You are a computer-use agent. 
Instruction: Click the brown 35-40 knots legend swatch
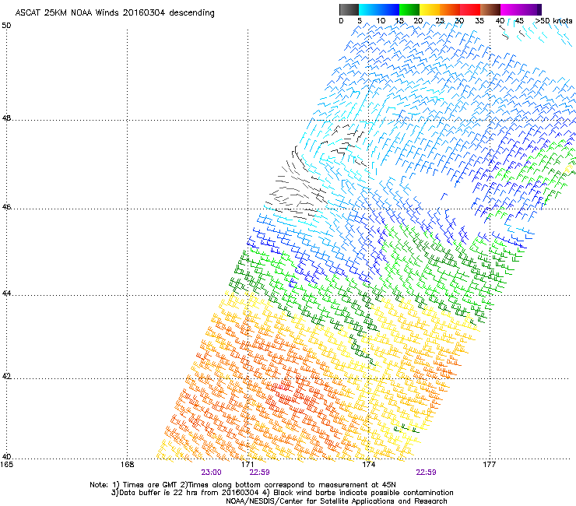coord(490,9)
